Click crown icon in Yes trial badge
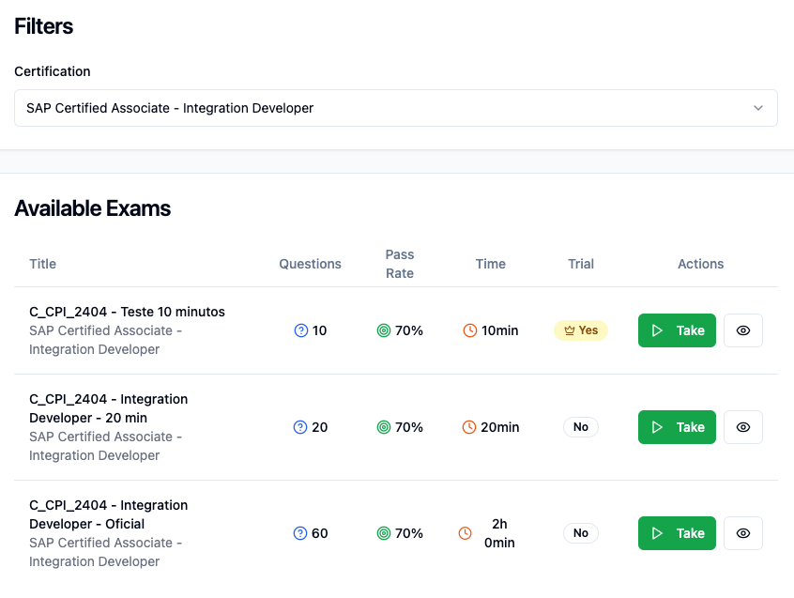The image size is (794, 598). click(x=569, y=330)
